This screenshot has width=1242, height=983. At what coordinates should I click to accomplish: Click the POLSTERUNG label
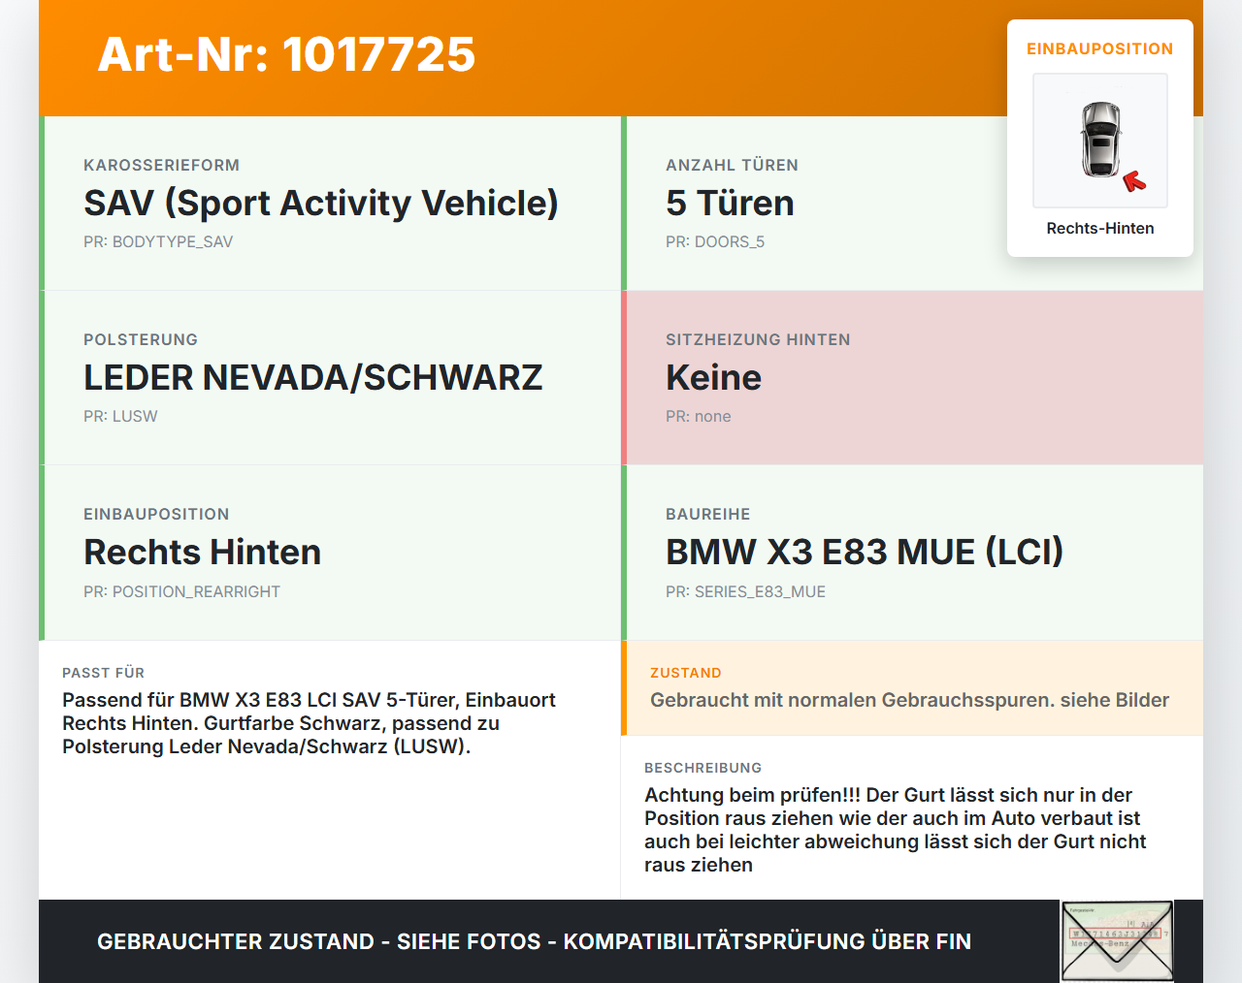coord(141,339)
